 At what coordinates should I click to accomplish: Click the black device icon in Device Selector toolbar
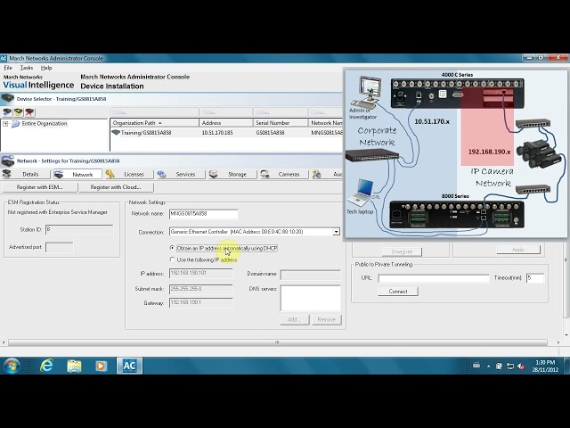(x=7, y=112)
